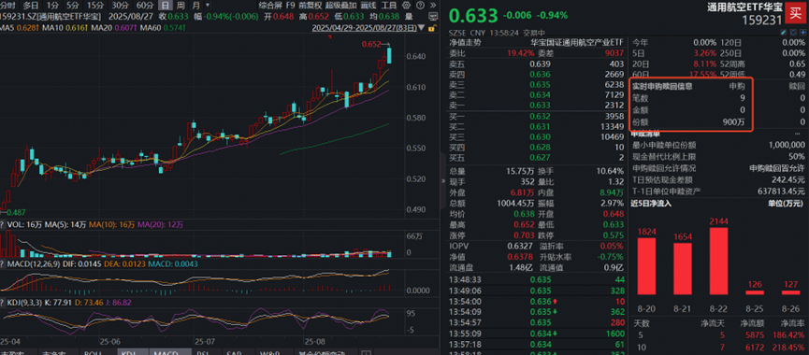Select the 日 daily period tab

165,6
